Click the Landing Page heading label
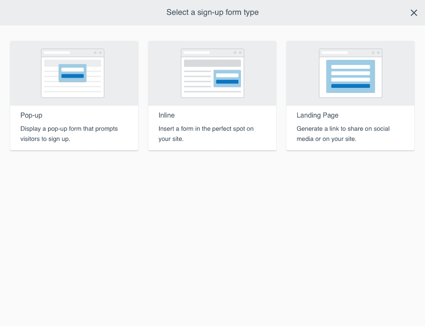 [317, 115]
